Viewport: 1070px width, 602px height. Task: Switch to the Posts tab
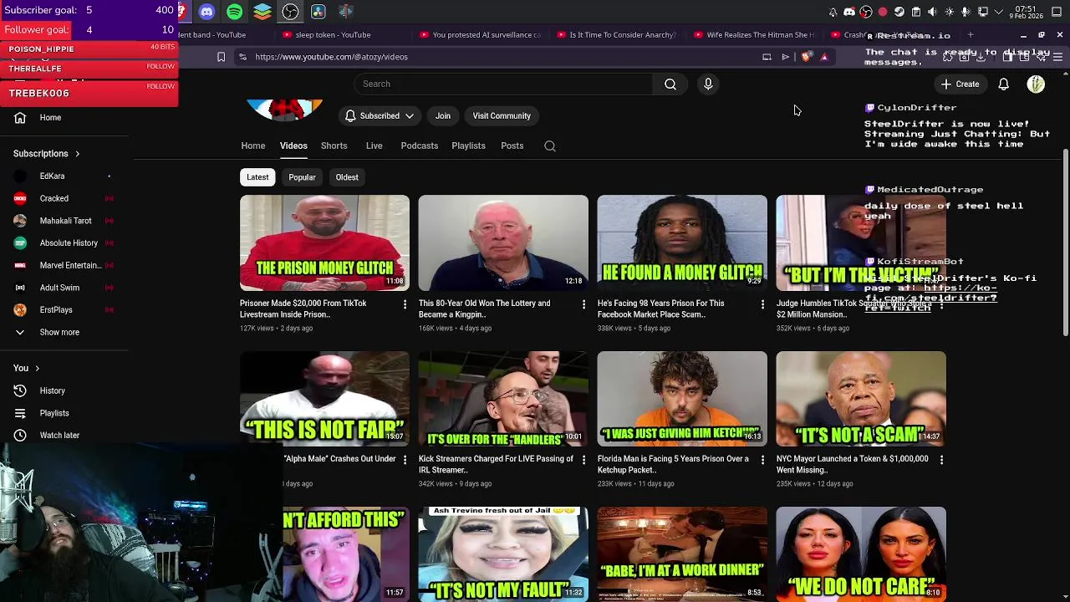pyautogui.click(x=512, y=145)
